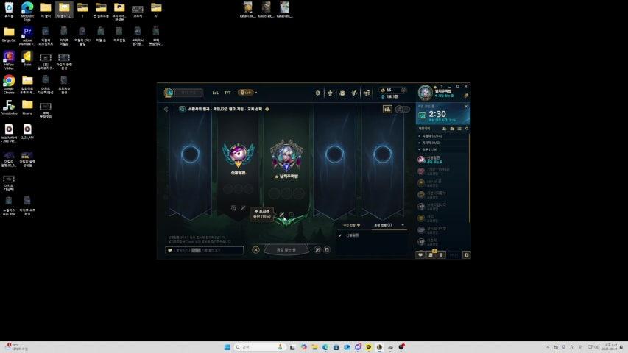This screenshot has height=353, width=628.
Task: Click the Windows taskbar search box
Action: coord(260,347)
